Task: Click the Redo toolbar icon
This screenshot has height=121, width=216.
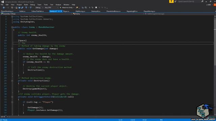Action: coord(31,7)
